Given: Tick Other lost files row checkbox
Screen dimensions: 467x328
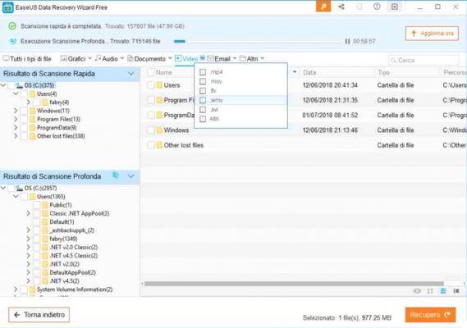Looking at the screenshot, I should tap(151, 145).
